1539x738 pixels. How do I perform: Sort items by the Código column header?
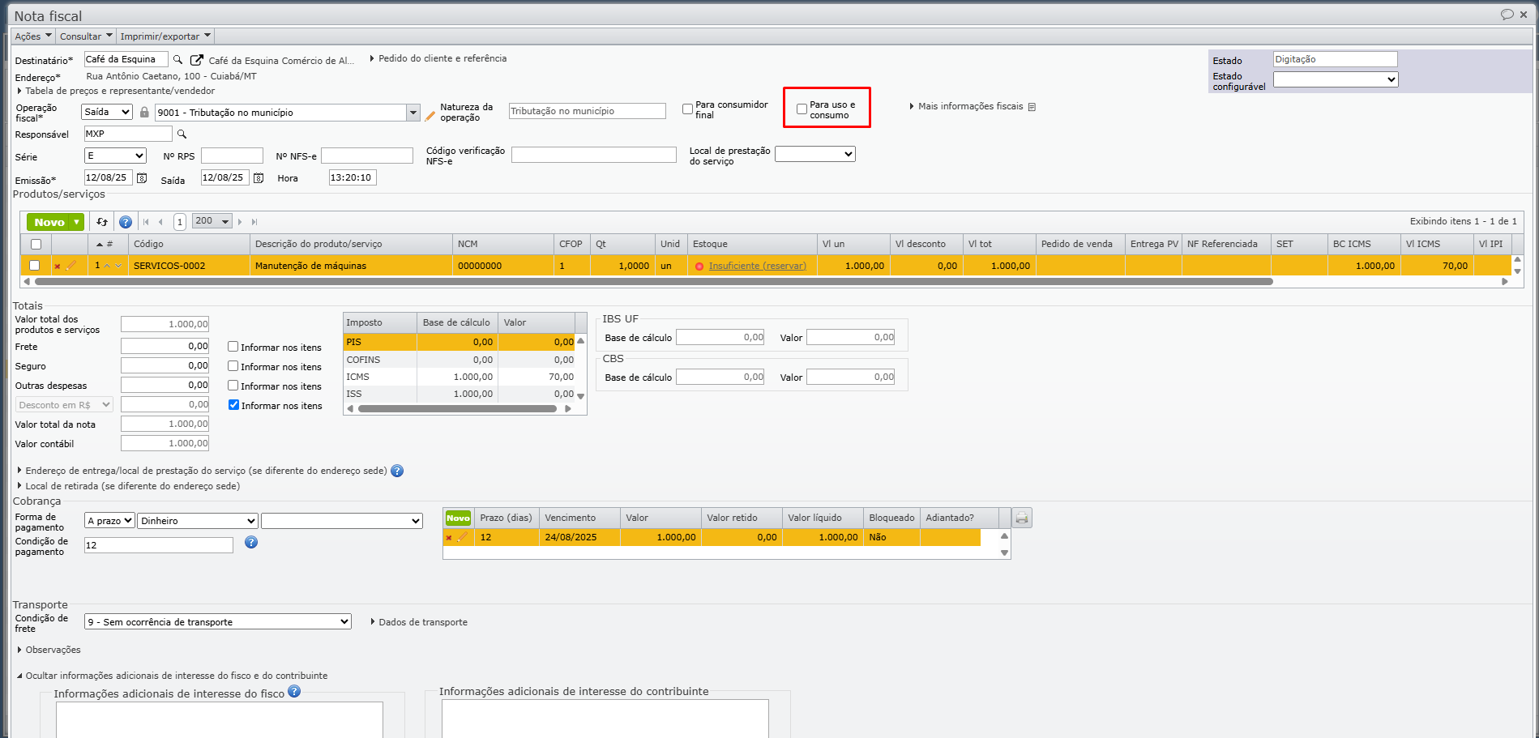pyautogui.click(x=189, y=244)
